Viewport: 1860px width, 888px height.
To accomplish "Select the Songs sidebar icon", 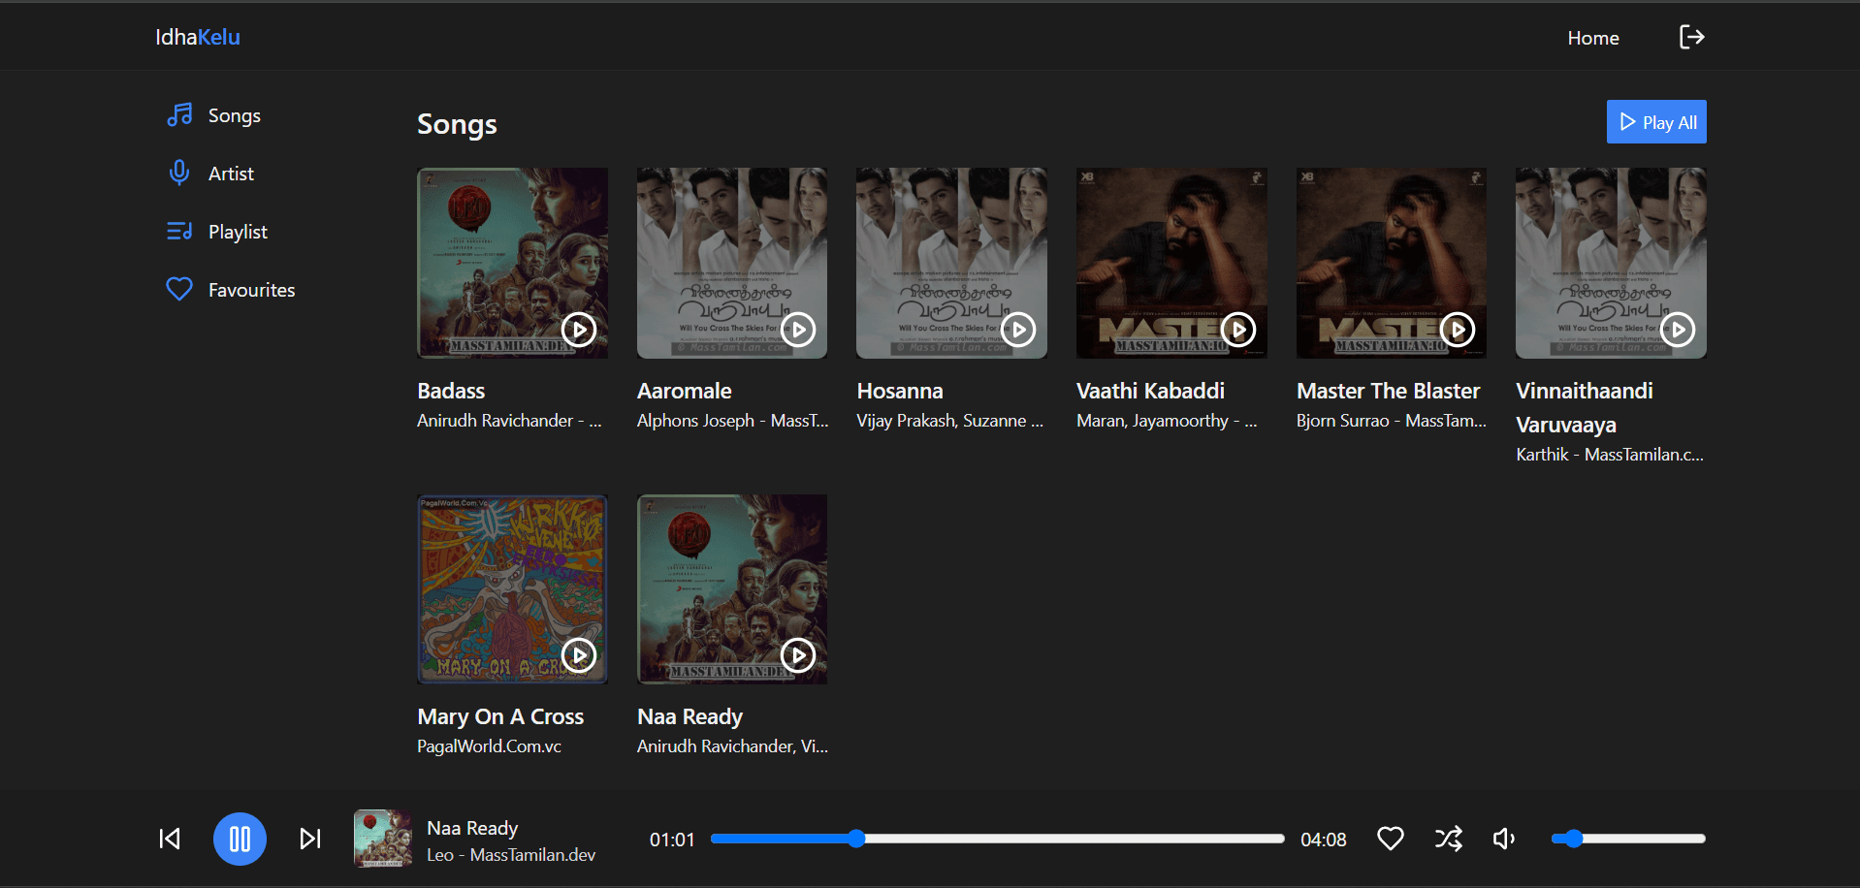I will pos(179,114).
